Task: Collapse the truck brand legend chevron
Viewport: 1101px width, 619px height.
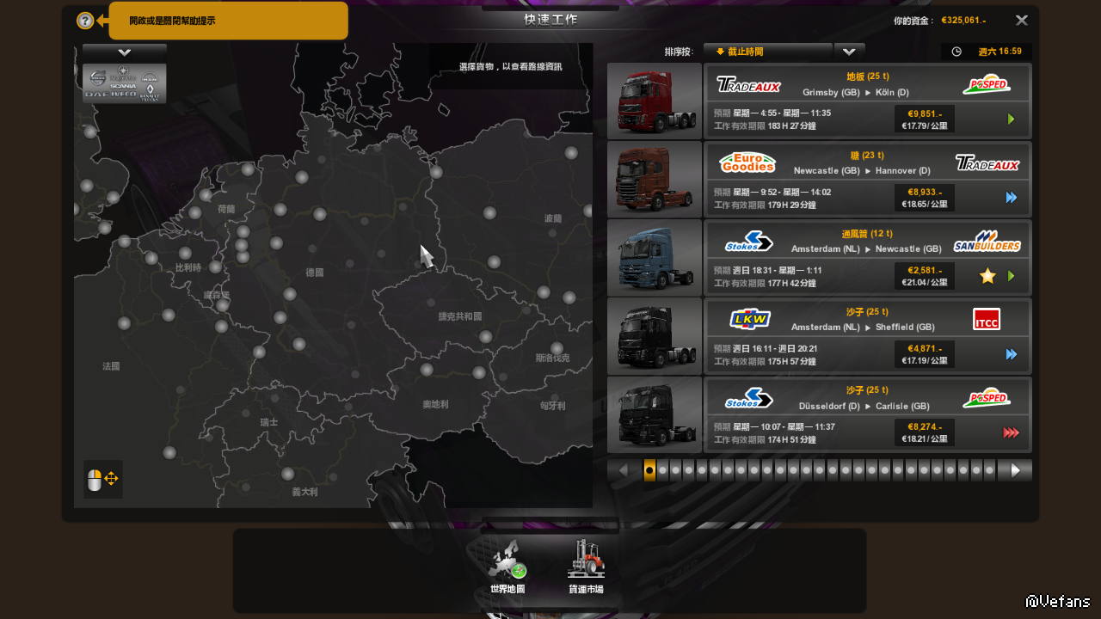Action: 125,52
